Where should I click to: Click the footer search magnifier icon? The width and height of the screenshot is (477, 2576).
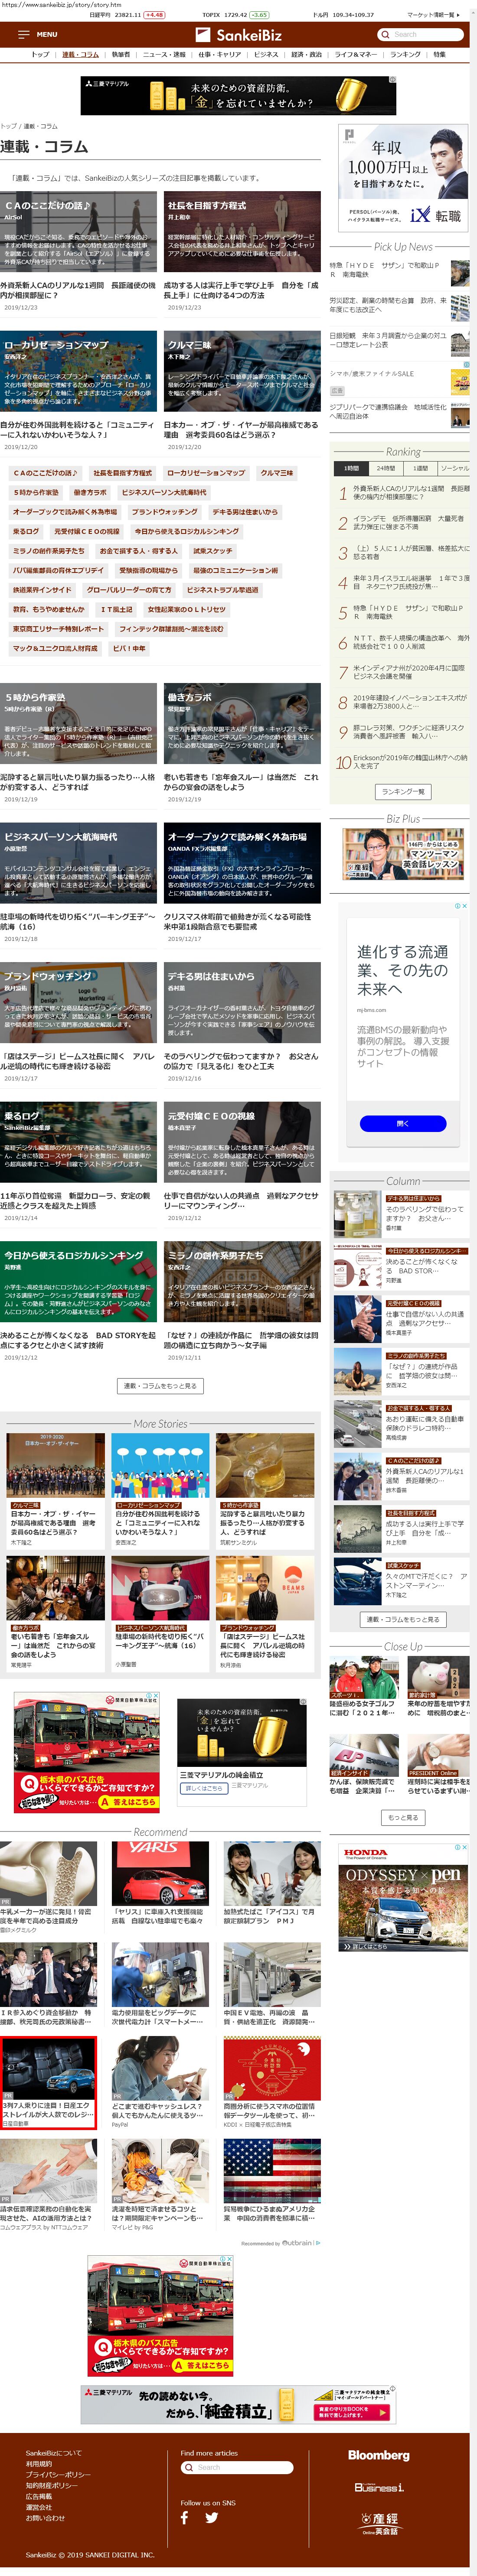188,2467
